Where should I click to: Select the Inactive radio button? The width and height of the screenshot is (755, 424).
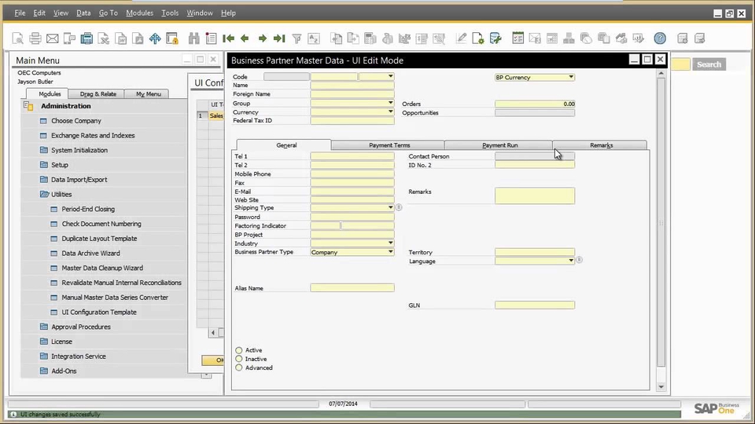(x=239, y=359)
